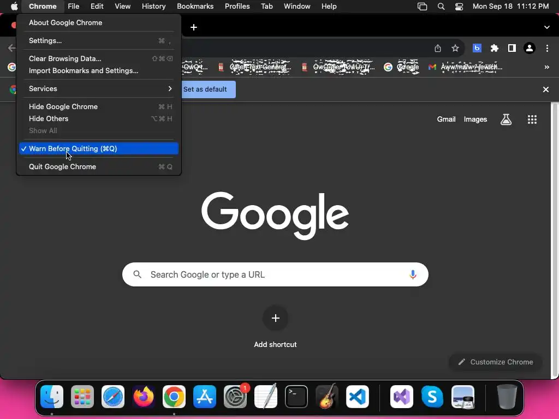
Task: Open the Profiles menu
Action: 237,7
